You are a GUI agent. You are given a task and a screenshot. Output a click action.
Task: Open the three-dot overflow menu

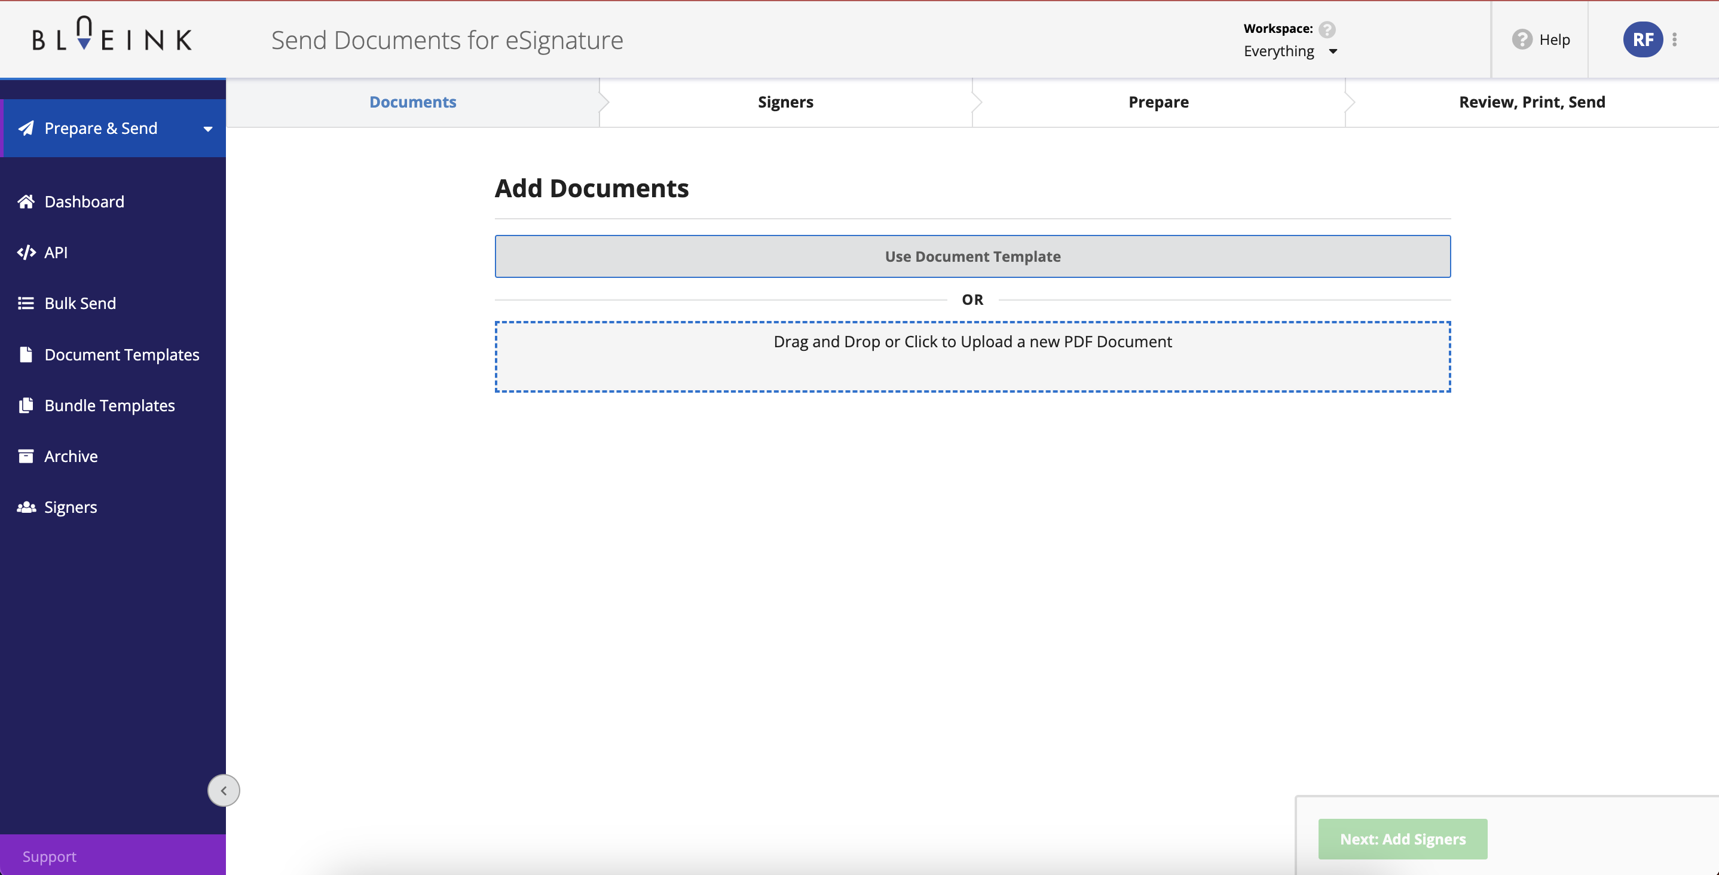tap(1675, 39)
